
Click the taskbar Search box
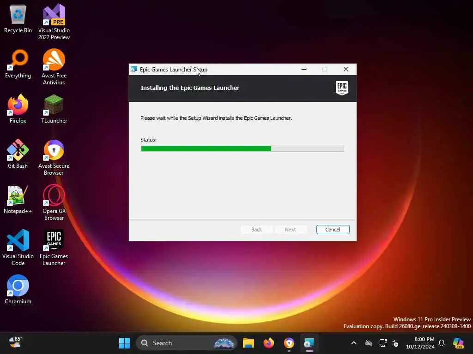[x=187, y=343]
